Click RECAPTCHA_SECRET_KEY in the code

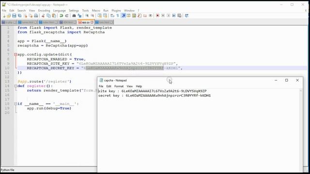[x=50, y=68]
